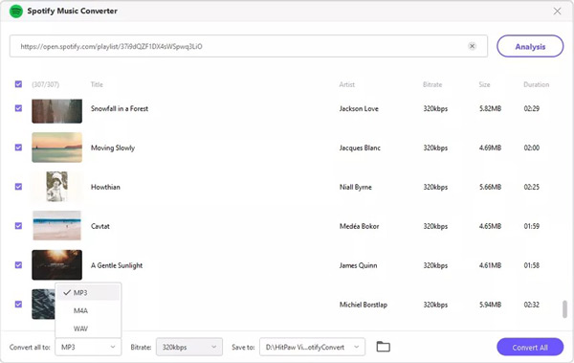Click artist name Jackson Love

pyautogui.click(x=359, y=108)
